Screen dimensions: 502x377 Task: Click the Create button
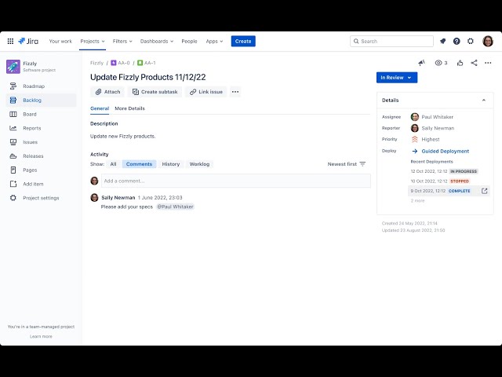pyautogui.click(x=243, y=41)
